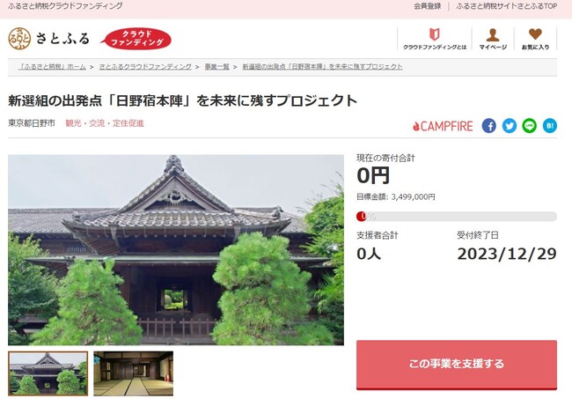Click the donation progress bar
This screenshot has height=399, width=572.
[457, 217]
